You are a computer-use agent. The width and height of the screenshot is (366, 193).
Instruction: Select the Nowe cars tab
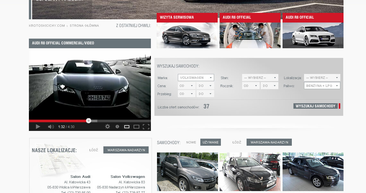coord(191,142)
